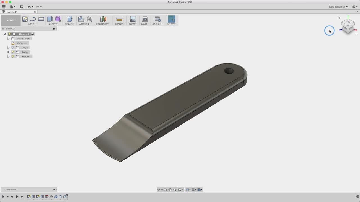Viewport: 360px width, 202px height.
Task: Toggle visibility bulb of Unsaved root component
Action: (9, 34)
